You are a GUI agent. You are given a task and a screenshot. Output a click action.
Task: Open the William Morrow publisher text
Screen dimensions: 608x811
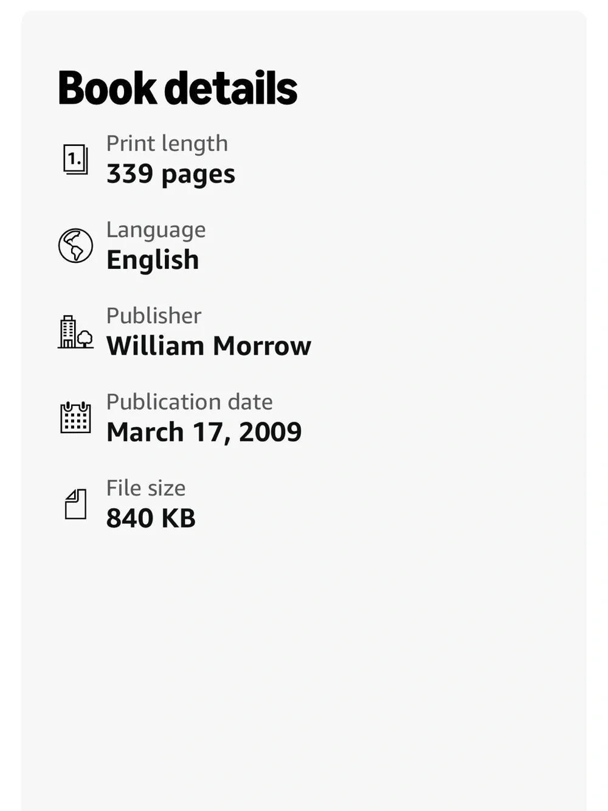[x=209, y=346]
